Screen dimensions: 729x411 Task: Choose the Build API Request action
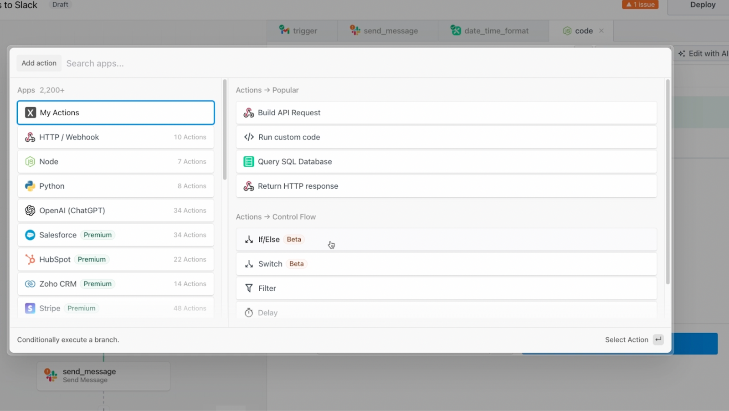point(446,113)
